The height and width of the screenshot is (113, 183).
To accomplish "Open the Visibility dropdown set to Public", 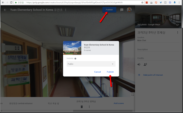I will pyautogui.click(x=91, y=64).
